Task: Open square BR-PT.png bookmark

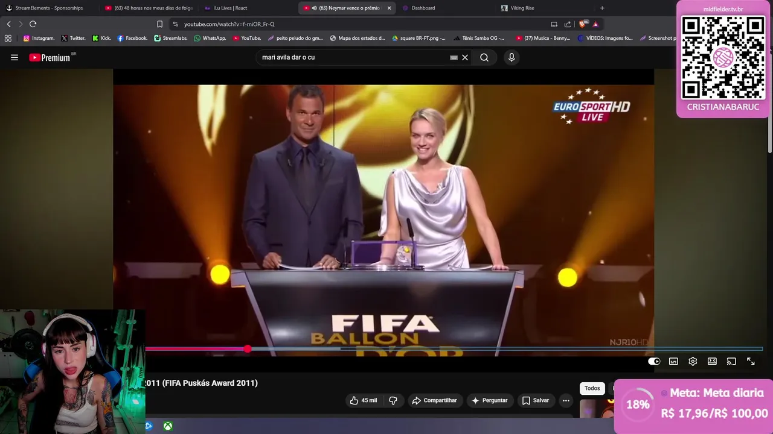Action: [419, 38]
